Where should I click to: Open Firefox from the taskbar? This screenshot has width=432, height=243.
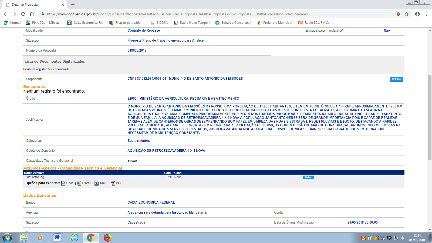[107, 238]
